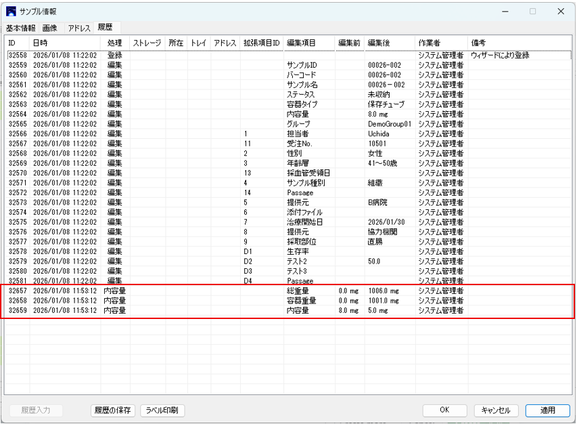Click the キャンセル button
This screenshot has height=424, width=577.
497,410
